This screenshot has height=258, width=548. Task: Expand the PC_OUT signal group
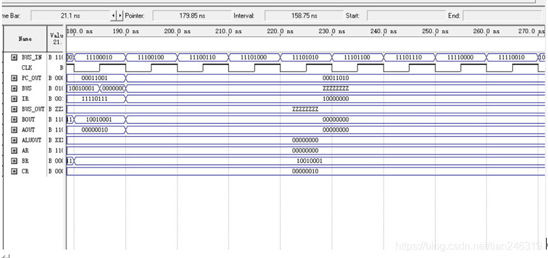point(14,78)
